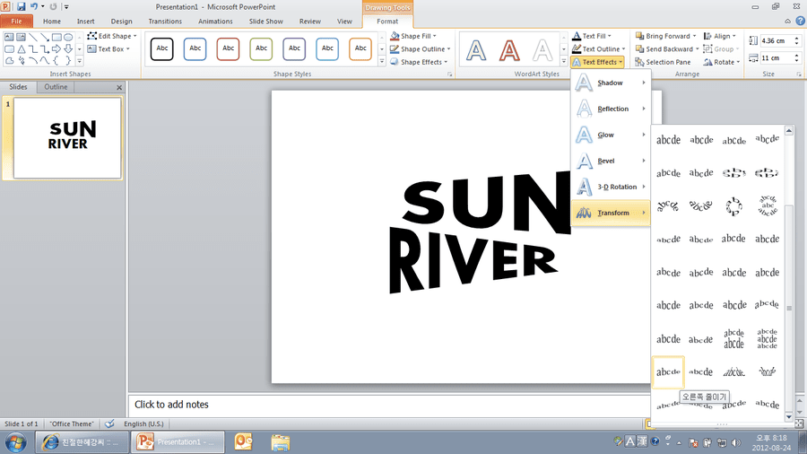Open the Shadow submenu
This screenshot has width=807, height=454.
[611, 83]
